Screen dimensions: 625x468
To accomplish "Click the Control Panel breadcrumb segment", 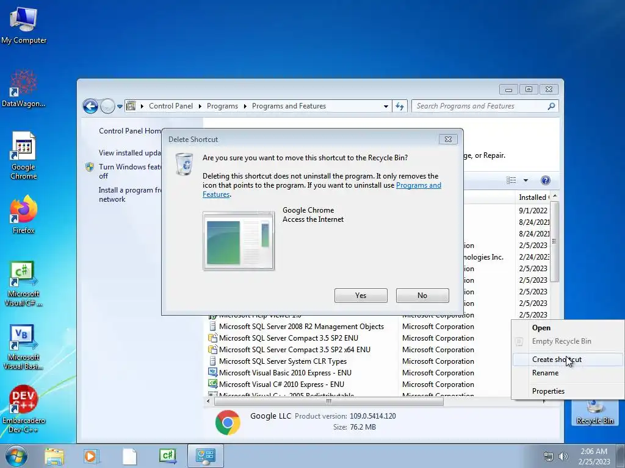I will (x=171, y=106).
